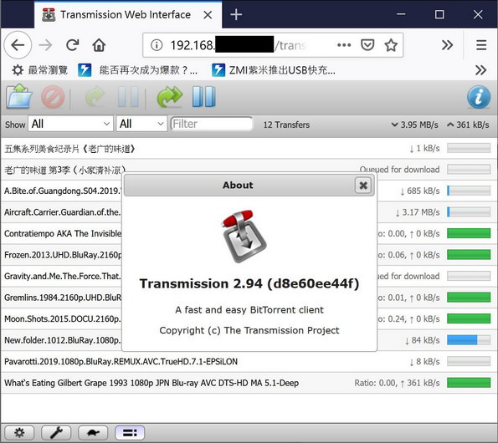Click the Transmission 2.94 version text
Image resolution: width=498 pixels, height=443 pixels.
coord(249,283)
